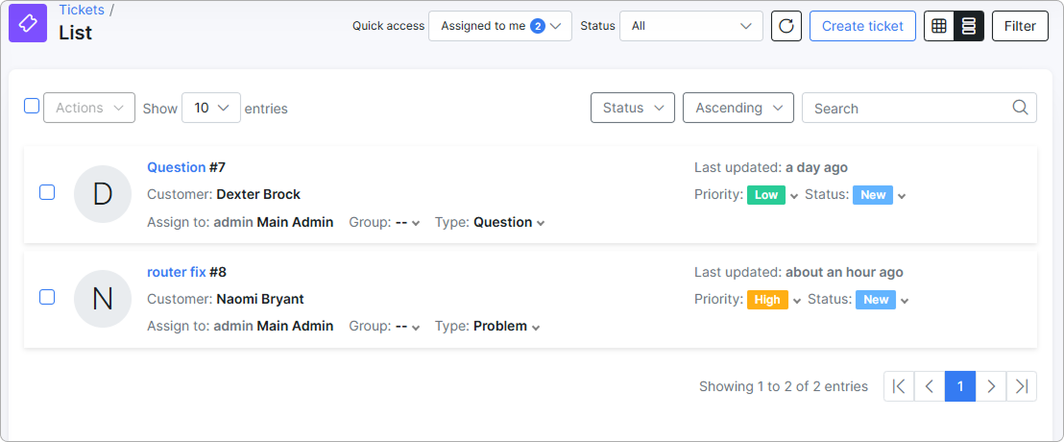
Task: Click the Create ticket button
Action: 862,26
